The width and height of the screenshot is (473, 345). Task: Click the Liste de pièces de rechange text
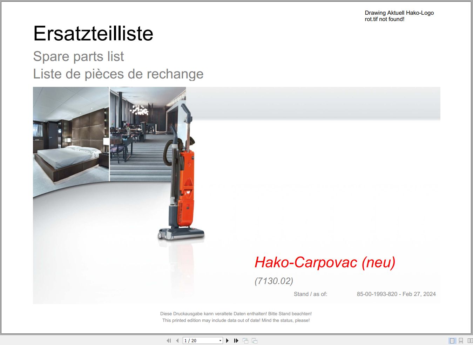[118, 74]
